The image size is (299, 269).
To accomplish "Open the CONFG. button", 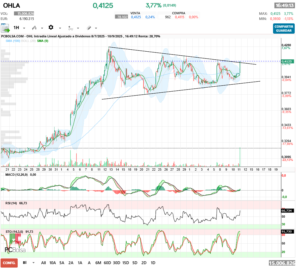I will (9, 263).
